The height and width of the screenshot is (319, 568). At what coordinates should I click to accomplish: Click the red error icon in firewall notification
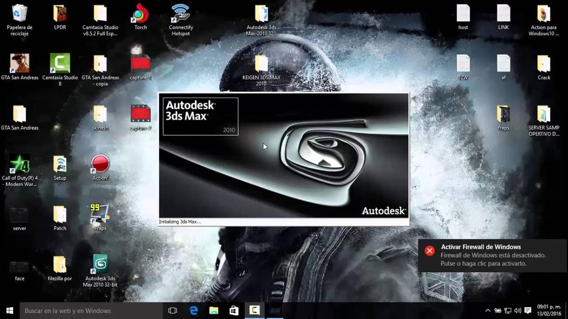(429, 250)
